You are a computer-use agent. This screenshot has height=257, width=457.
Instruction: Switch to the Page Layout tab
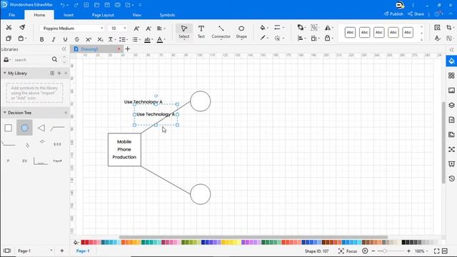coord(103,15)
